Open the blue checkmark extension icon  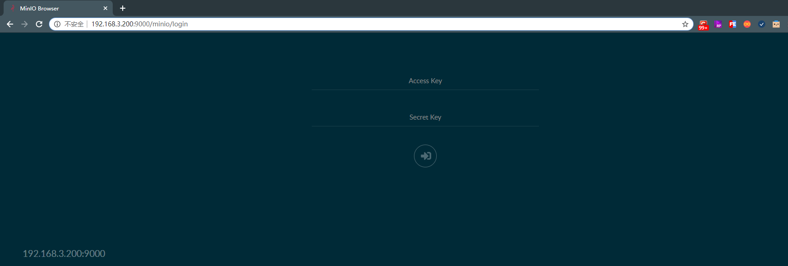762,25
